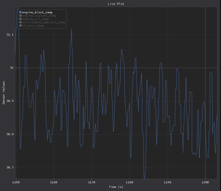Select the "Time (s)" axis label
The image size is (221, 191).
tap(116, 187)
